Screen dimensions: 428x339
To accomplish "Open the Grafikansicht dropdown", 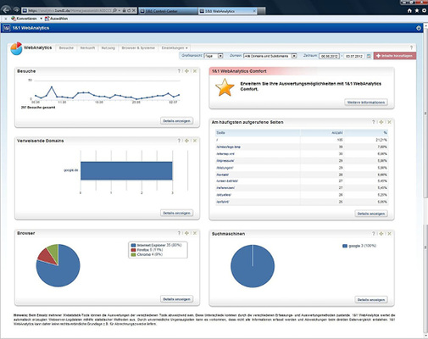I will coord(214,56).
